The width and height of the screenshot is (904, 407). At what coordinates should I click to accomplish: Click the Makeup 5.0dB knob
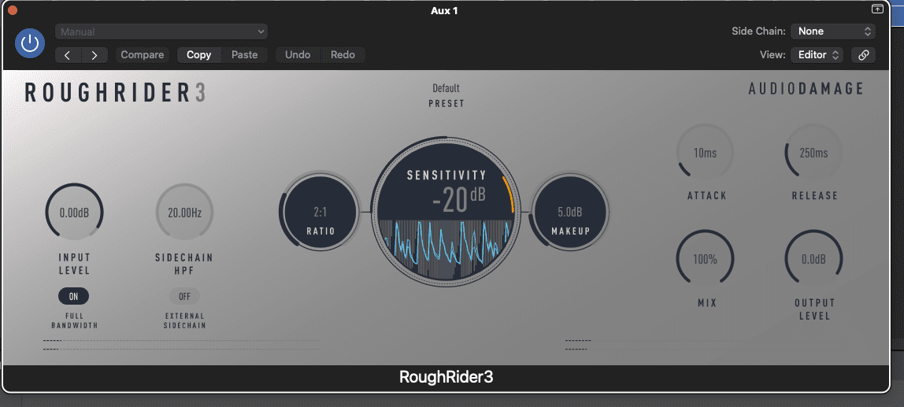(570, 212)
